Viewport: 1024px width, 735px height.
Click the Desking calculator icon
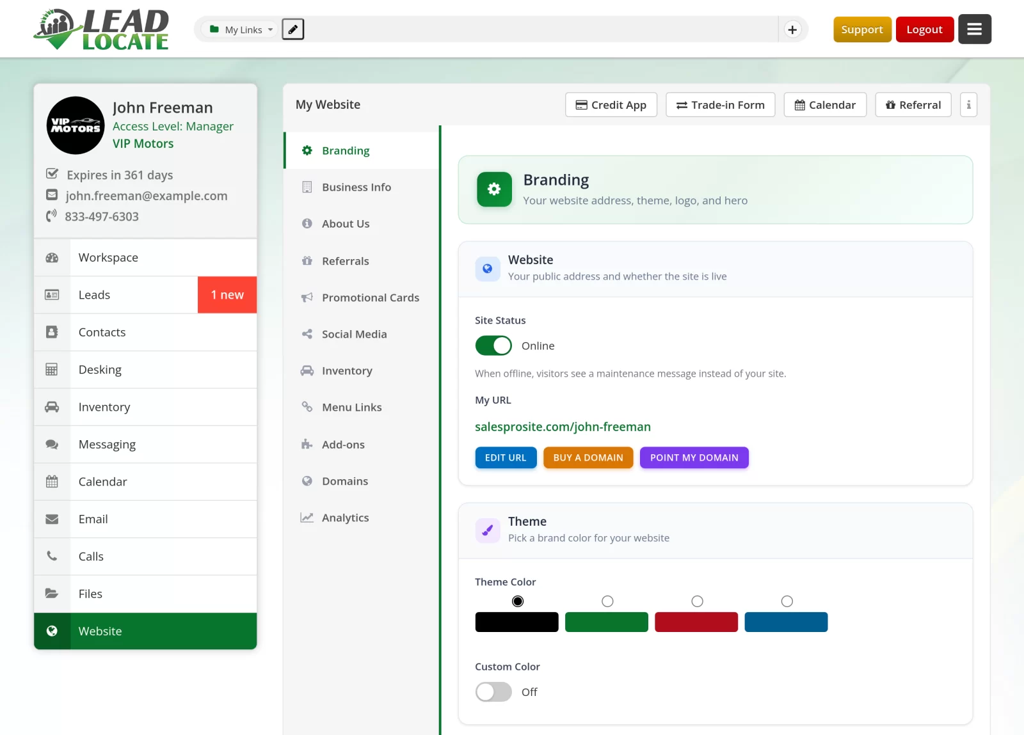point(52,370)
